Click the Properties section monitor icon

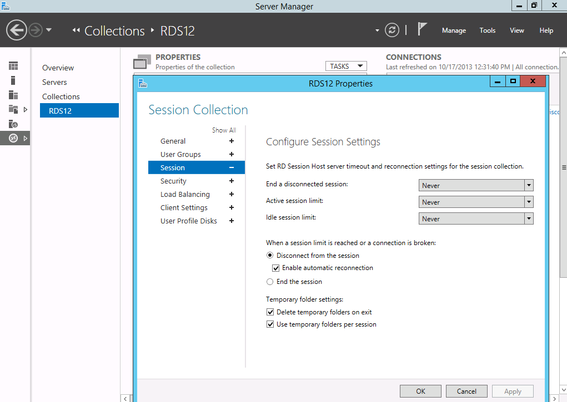pyautogui.click(x=142, y=62)
